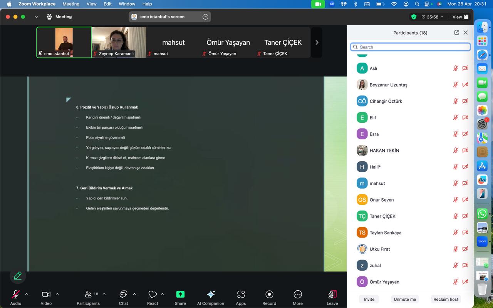Click the Reclaim host button

click(x=446, y=299)
